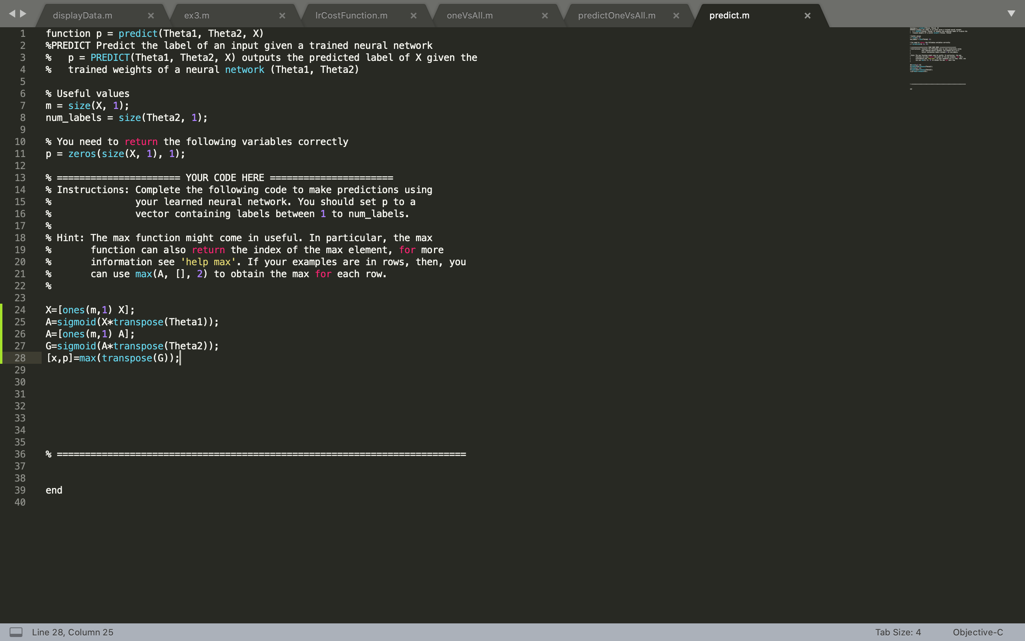
Task: Click line number 39 in gutter
Action: click(x=20, y=490)
